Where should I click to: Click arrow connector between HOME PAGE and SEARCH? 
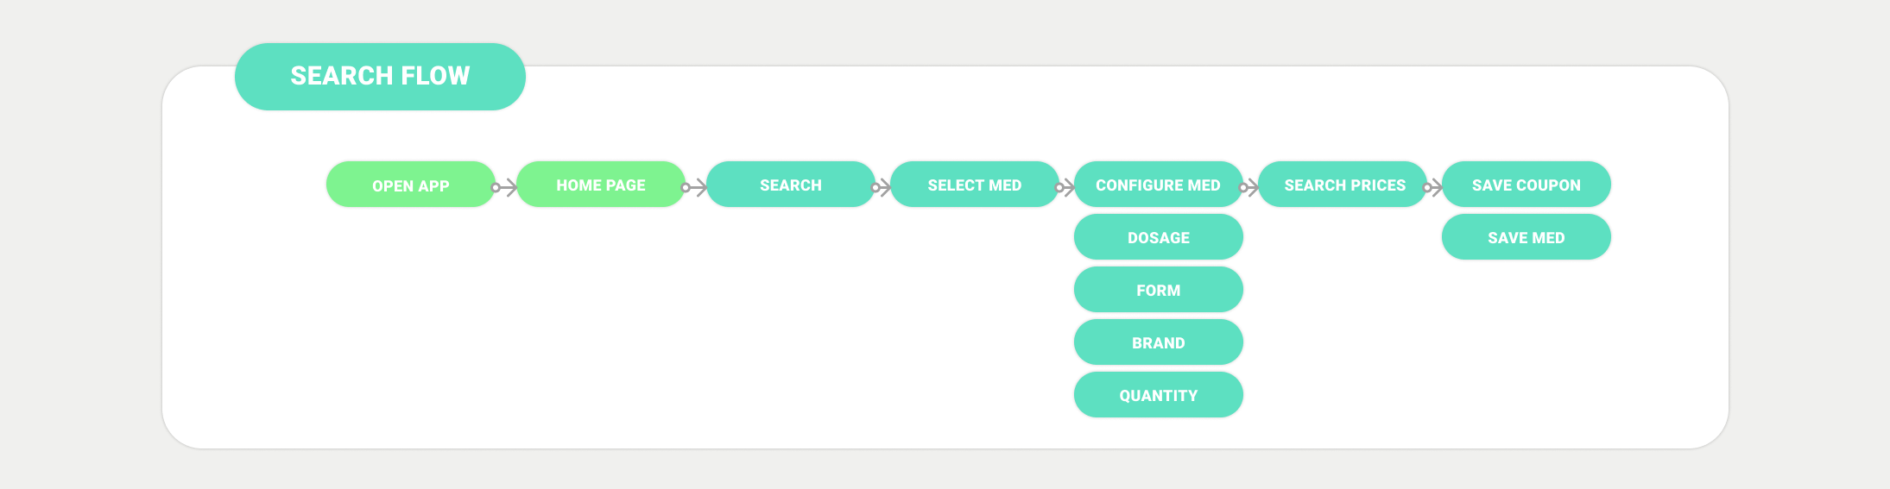(694, 187)
